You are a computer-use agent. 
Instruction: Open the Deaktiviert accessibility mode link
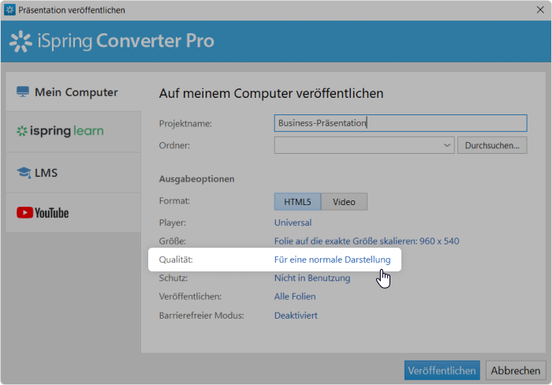click(296, 316)
